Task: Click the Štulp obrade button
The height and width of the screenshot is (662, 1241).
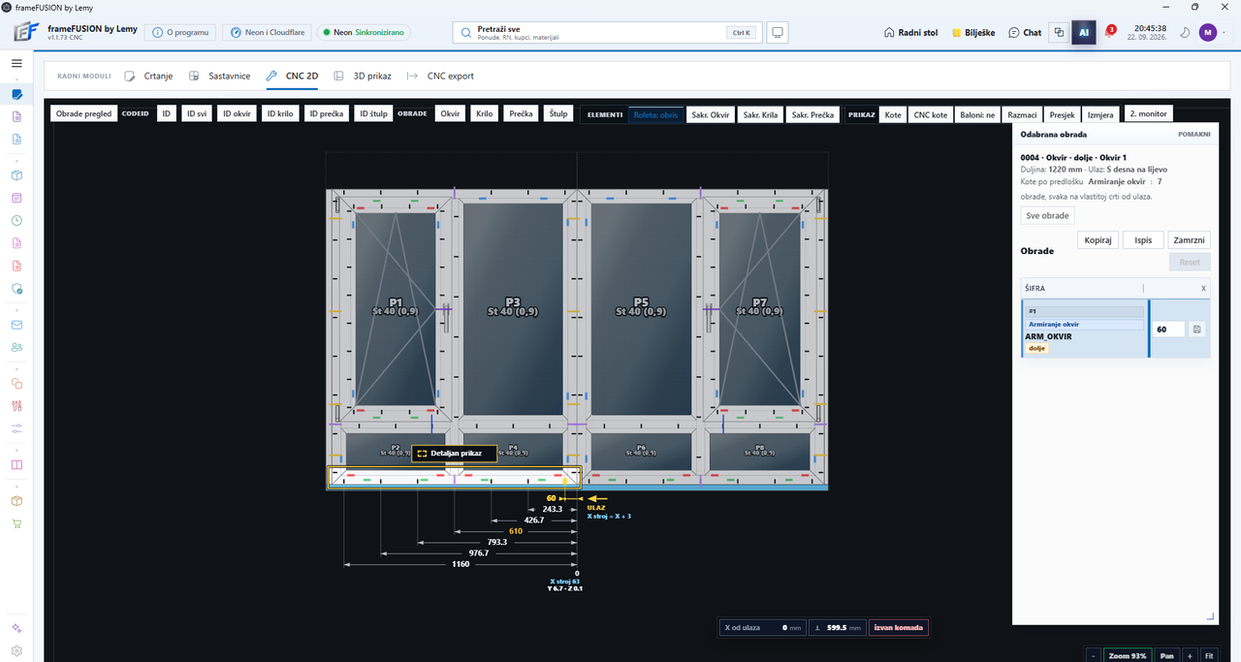Action: point(558,114)
